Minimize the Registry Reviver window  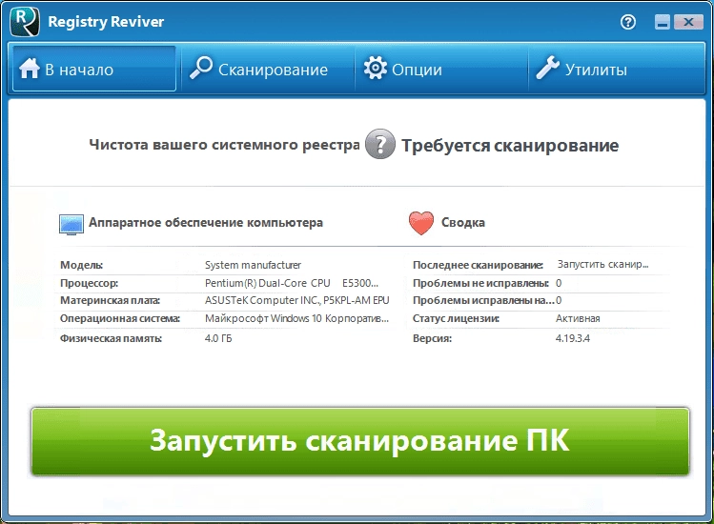click(663, 22)
